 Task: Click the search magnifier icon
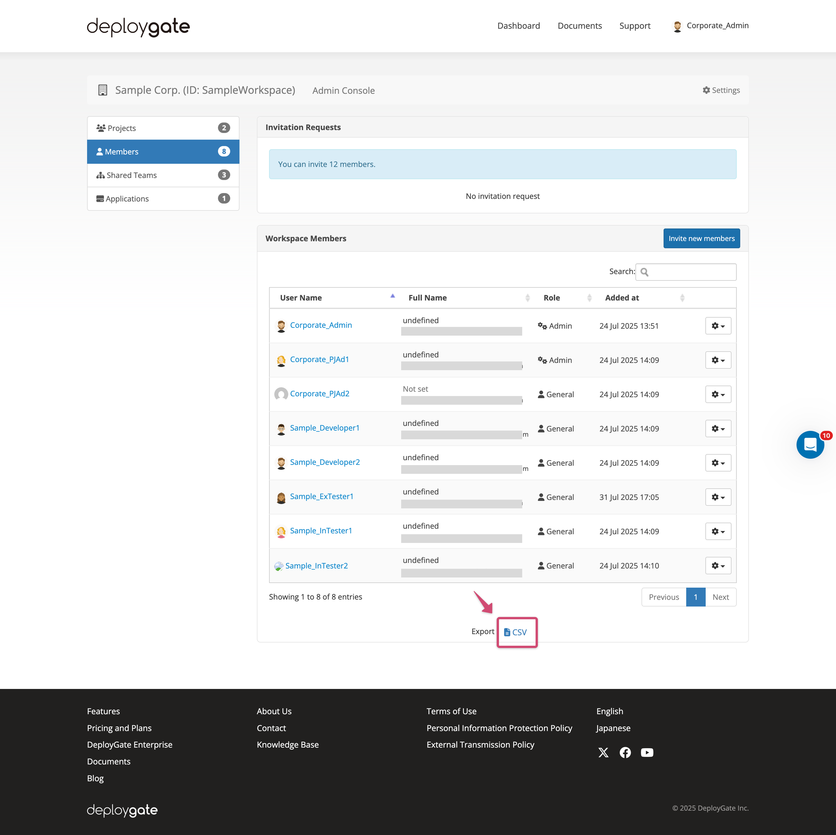(645, 271)
